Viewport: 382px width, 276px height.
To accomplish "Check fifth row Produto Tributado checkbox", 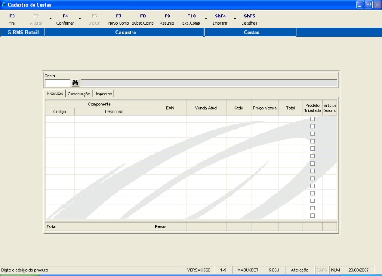I will [x=312, y=149].
